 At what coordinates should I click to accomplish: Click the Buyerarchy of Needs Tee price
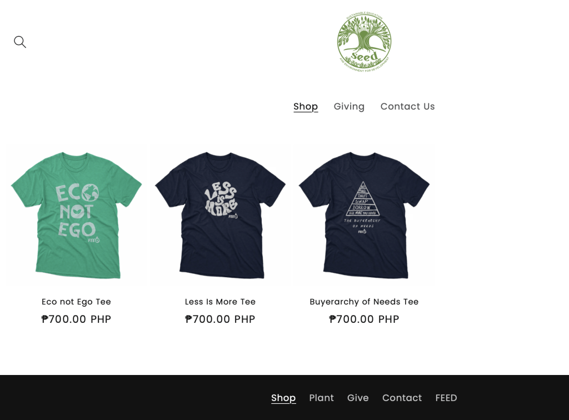click(364, 319)
